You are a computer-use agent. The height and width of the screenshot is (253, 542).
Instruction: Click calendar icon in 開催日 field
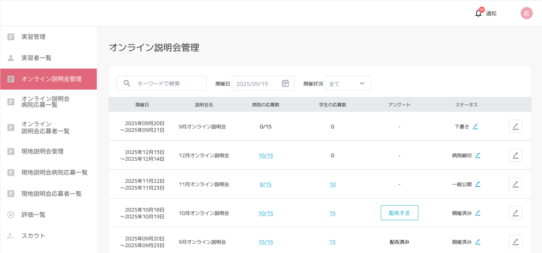[285, 83]
